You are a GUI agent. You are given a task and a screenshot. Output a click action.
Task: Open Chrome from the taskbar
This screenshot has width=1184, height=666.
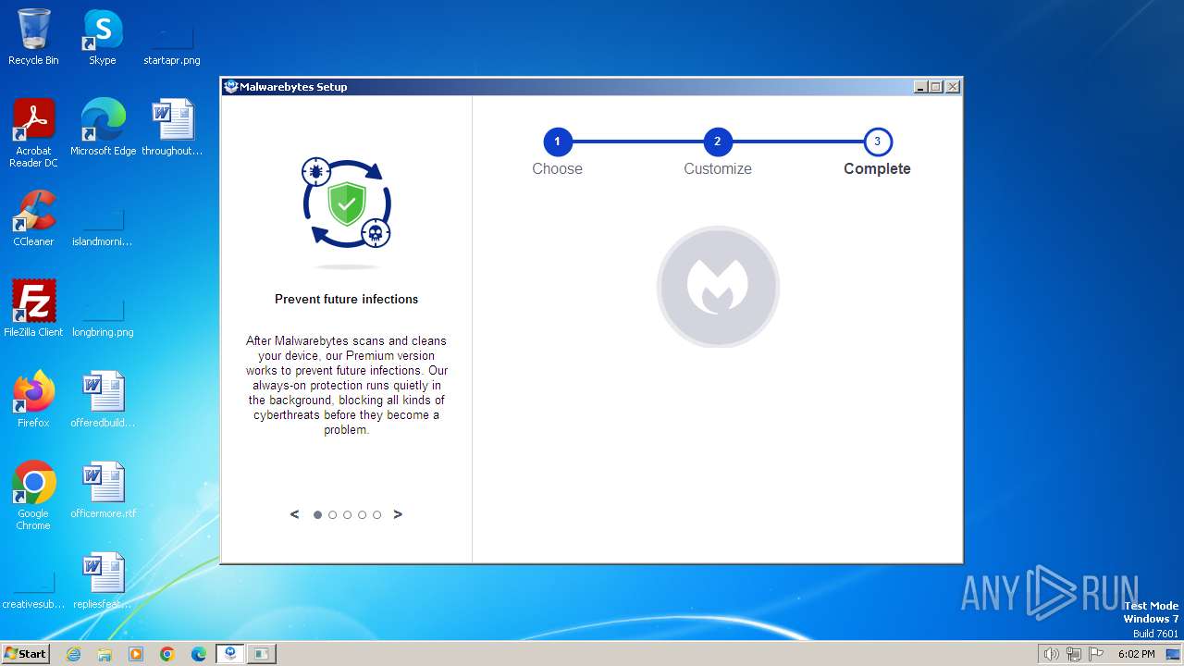tap(167, 654)
